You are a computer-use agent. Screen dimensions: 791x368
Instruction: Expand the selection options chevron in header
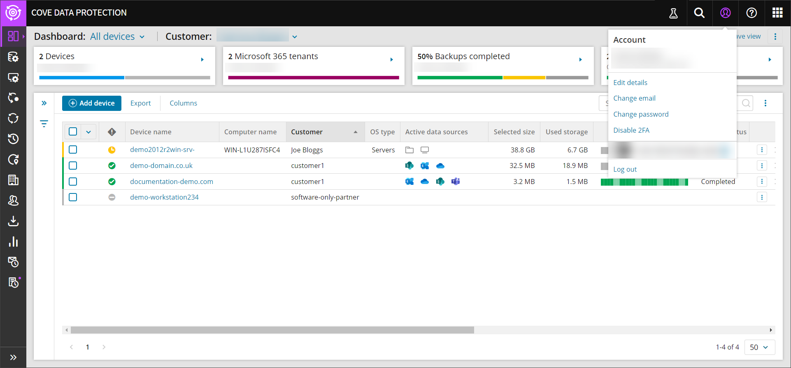[88, 132]
